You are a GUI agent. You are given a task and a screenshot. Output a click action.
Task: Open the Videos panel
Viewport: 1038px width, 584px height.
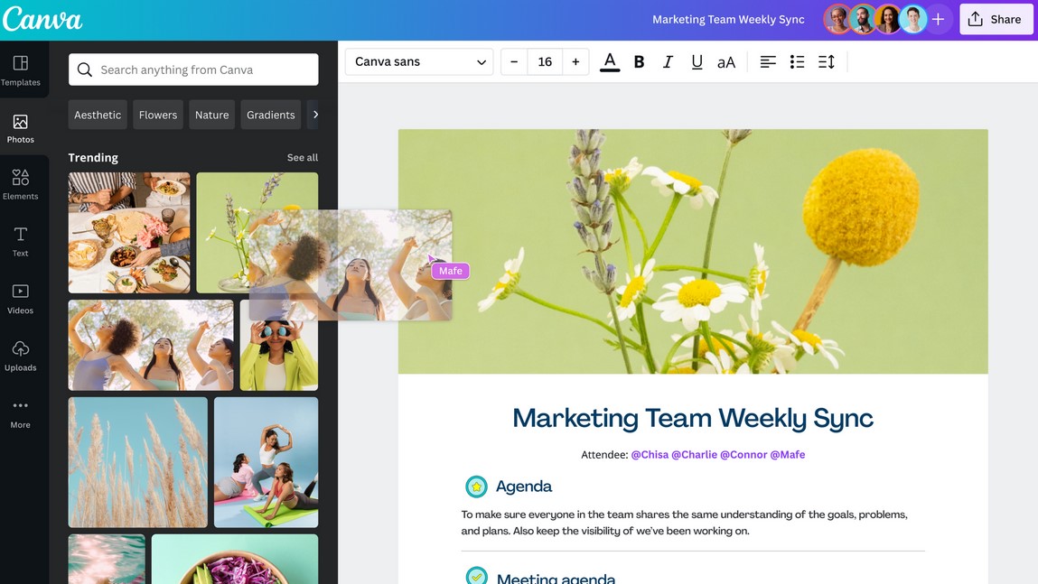click(x=21, y=298)
